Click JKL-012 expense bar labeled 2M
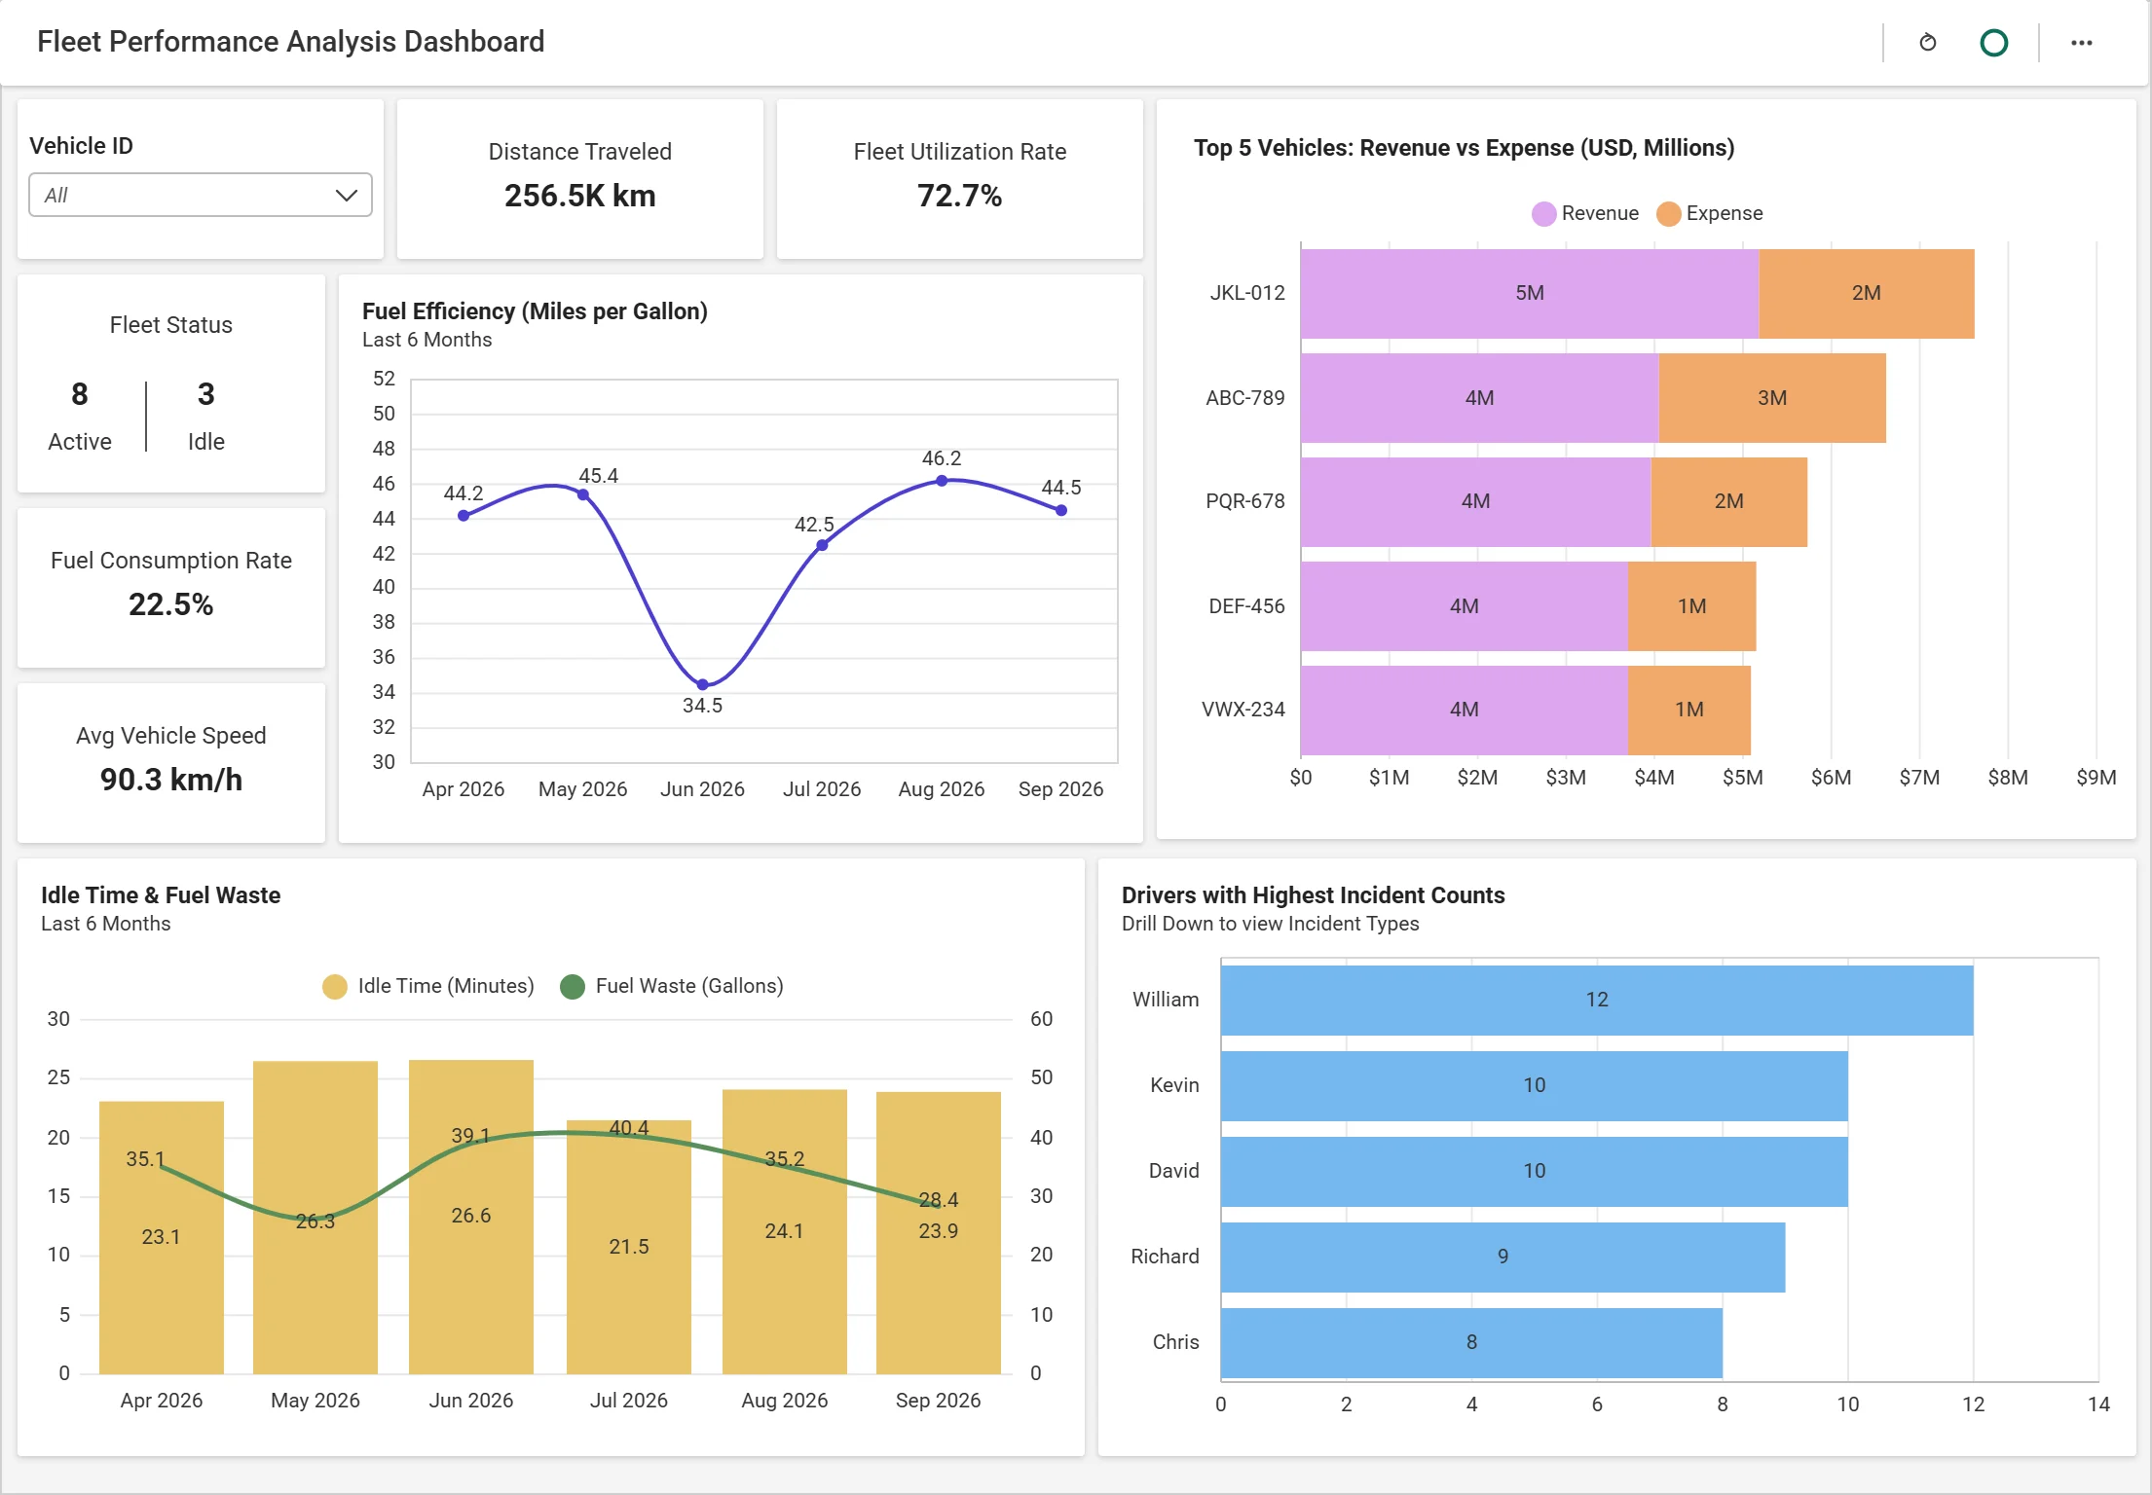This screenshot has width=2152, height=1495. click(x=1867, y=294)
